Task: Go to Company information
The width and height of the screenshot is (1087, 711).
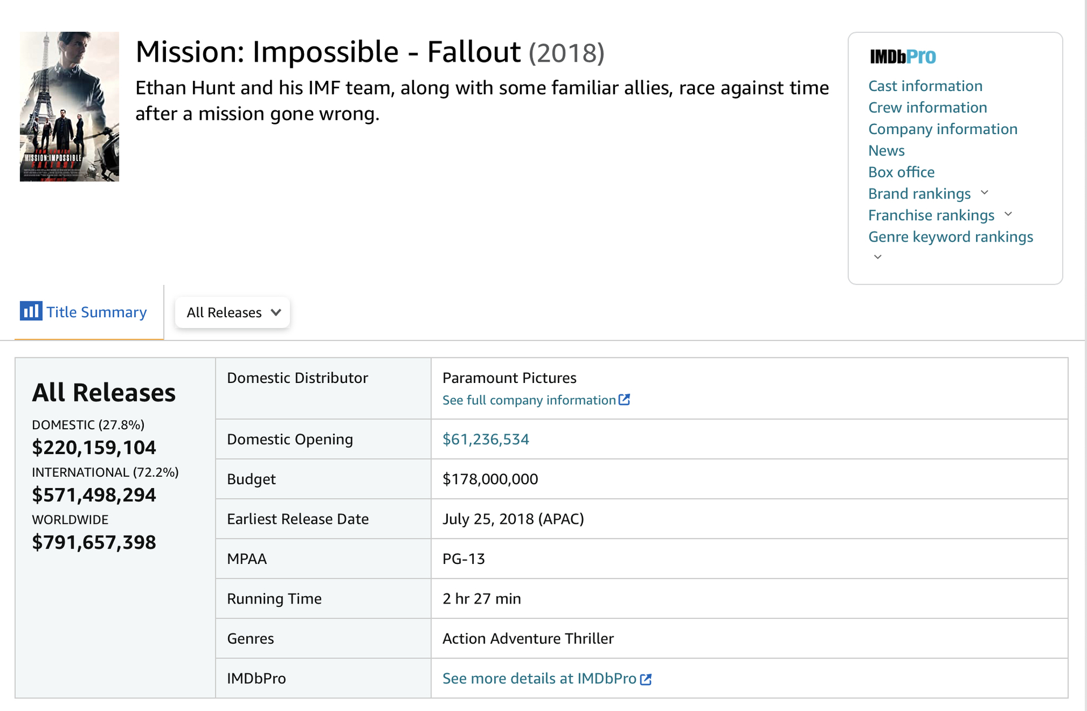Action: pyautogui.click(x=943, y=129)
